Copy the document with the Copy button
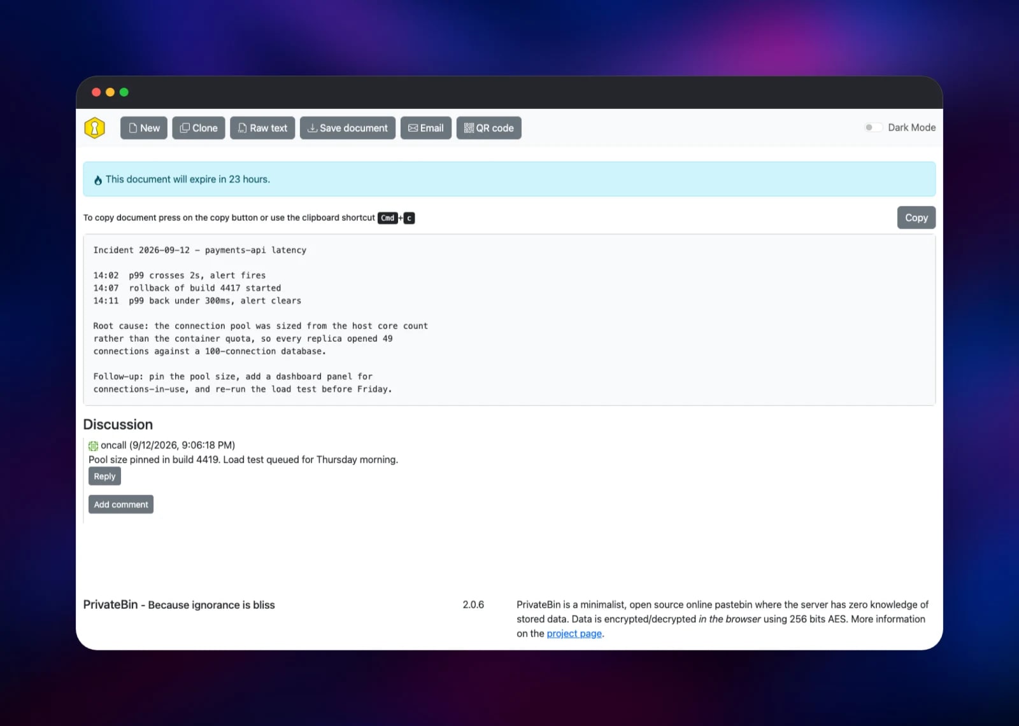Viewport: 1019px width, 726px height. tap(916, 218)
